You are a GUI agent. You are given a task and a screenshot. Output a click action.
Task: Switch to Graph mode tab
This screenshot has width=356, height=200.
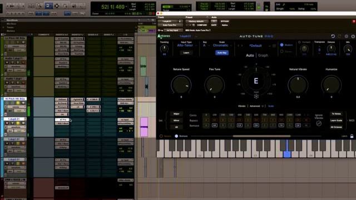coord(263,56)
